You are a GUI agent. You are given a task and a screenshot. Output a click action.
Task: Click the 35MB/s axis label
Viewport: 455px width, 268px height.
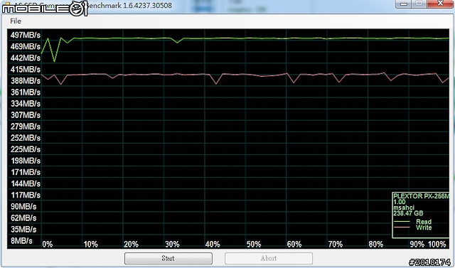23,230
